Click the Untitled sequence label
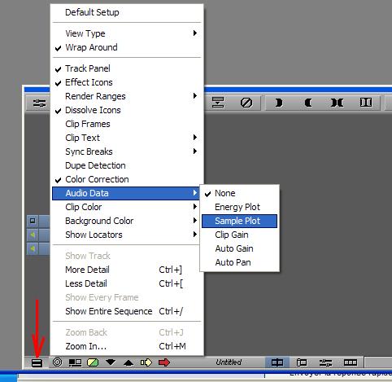 pos(229,362)
